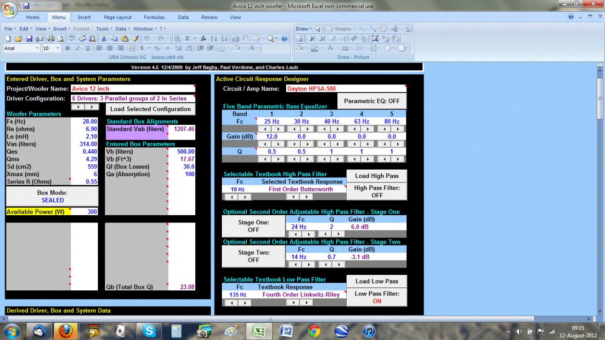Open the Insert Function fx icon
This screenshot has height=340, width=605.
tap(203, 39)
